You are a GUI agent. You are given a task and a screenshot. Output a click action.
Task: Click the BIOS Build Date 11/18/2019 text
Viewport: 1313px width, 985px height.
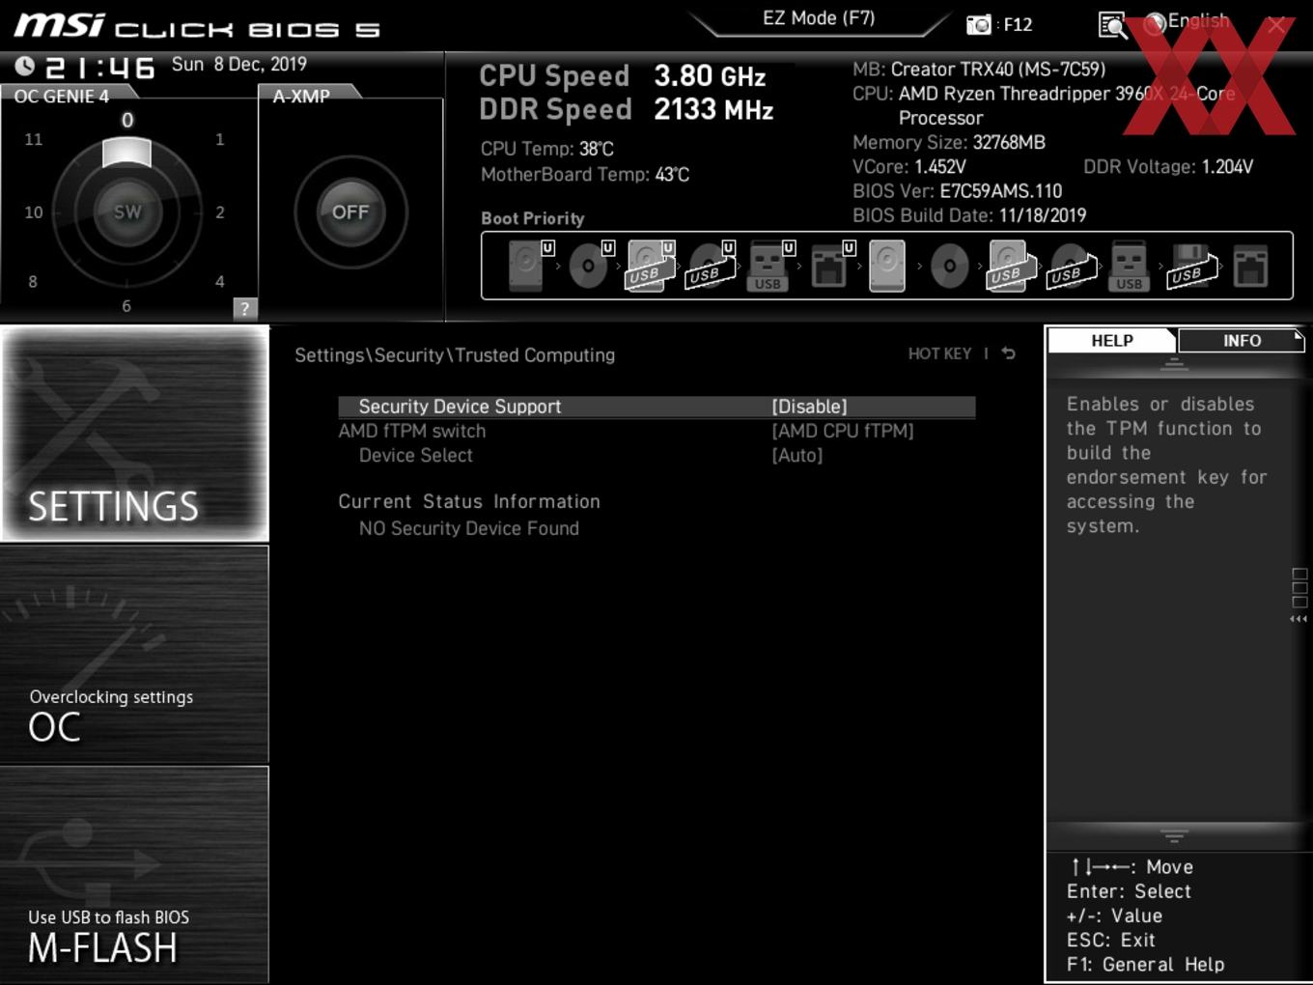coord(969,215)
